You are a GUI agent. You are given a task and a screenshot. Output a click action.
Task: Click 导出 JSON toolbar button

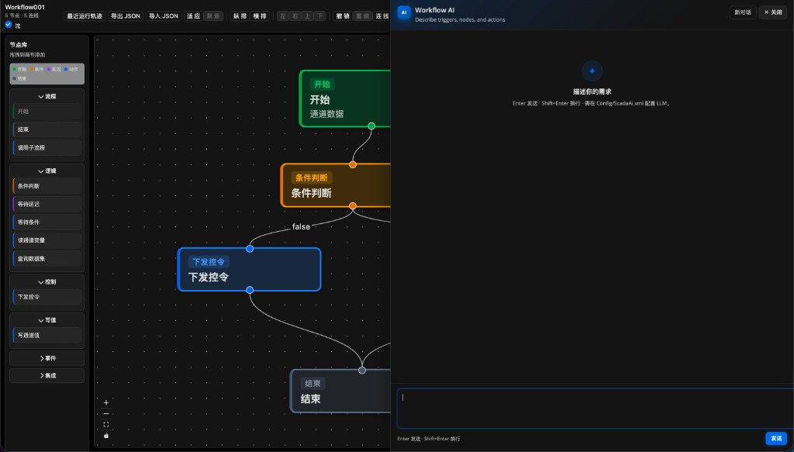(x=126, y=16)
